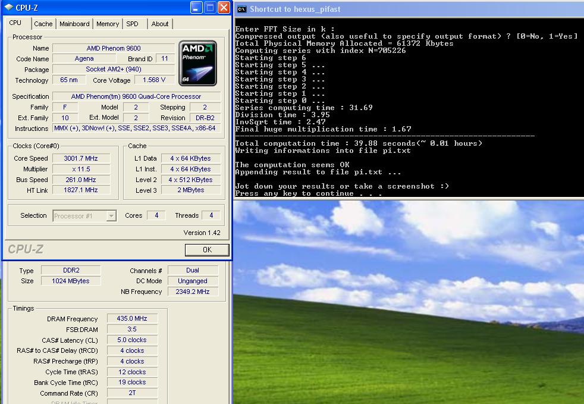Click the Level 3 2 MBytes value
584x404 pixels.
pos(191,190)
